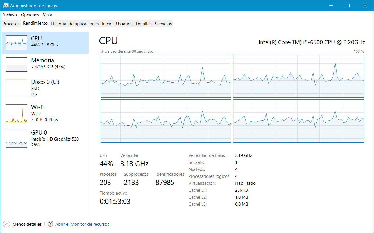The height and width of the screenshot is (233, 374).
Task: Click the Task Manager title bar icon
Action: pyautogui.click(x=6, y=6)
